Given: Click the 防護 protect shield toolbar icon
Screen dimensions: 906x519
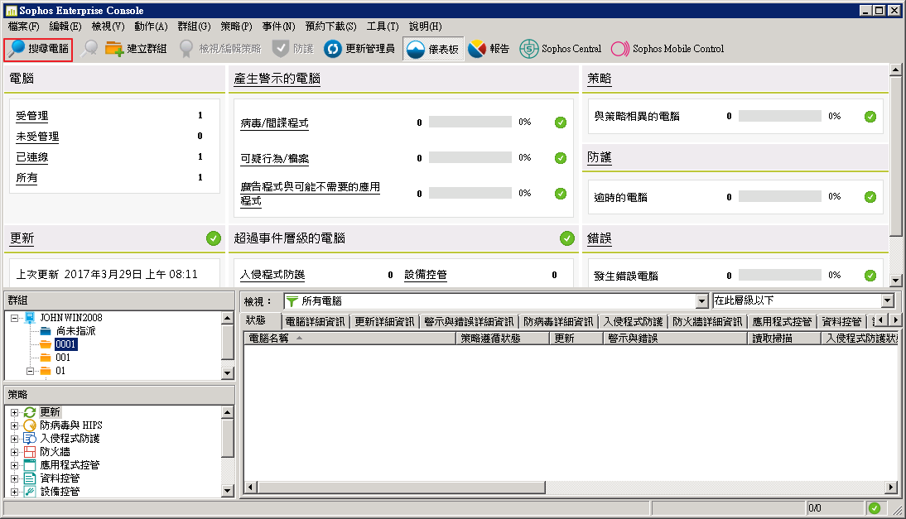Looking at the screenshot, I should [280, 49].
